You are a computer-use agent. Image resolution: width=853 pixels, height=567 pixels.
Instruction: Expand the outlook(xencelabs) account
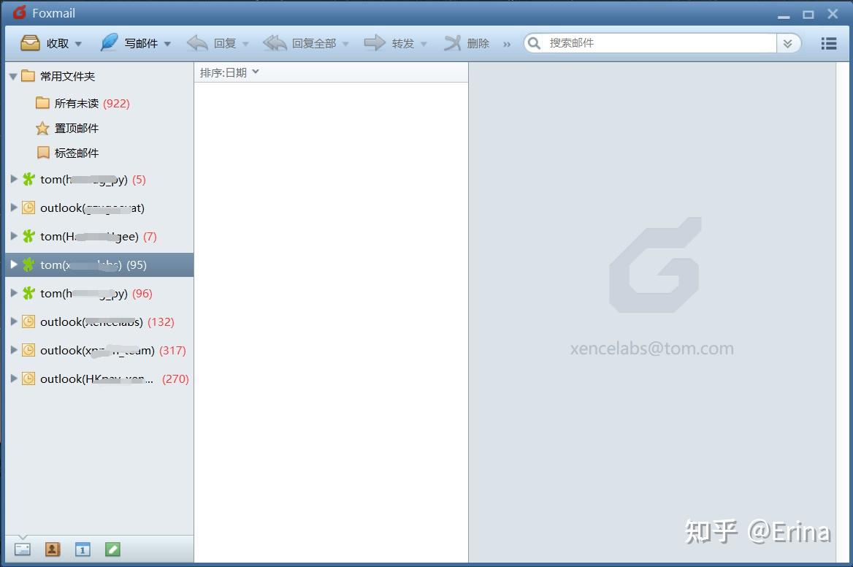tap(14, 321)
